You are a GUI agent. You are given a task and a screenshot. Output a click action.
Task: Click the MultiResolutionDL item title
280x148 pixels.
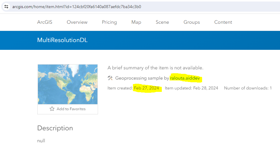pyautogui.click(x=62, y=40)
